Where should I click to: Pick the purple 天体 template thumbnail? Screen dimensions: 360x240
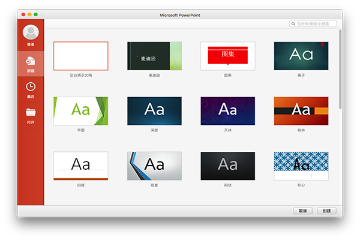[x=228, y=111]
